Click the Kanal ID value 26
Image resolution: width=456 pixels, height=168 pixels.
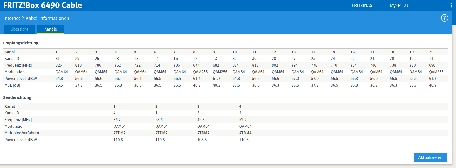(97, 59)
